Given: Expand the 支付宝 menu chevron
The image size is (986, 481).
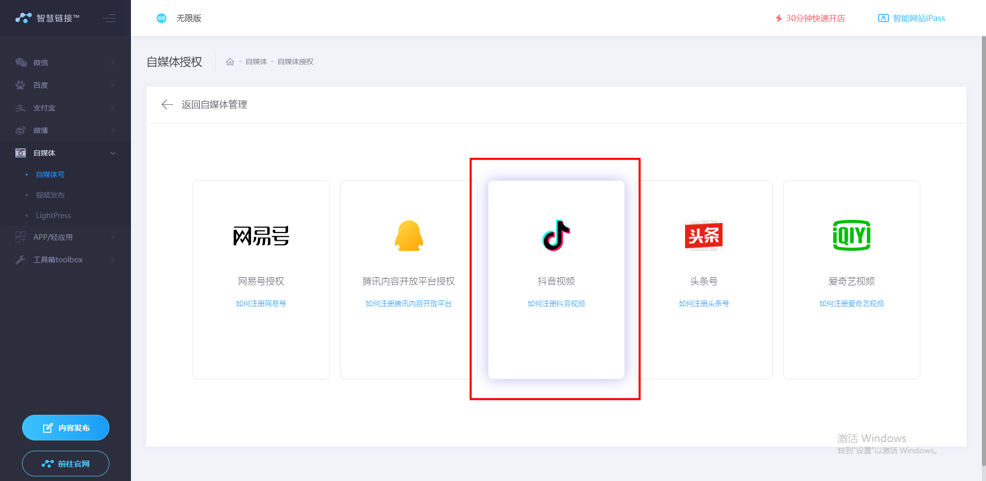Looking at the screenshot, I should (x=113, y=108).
